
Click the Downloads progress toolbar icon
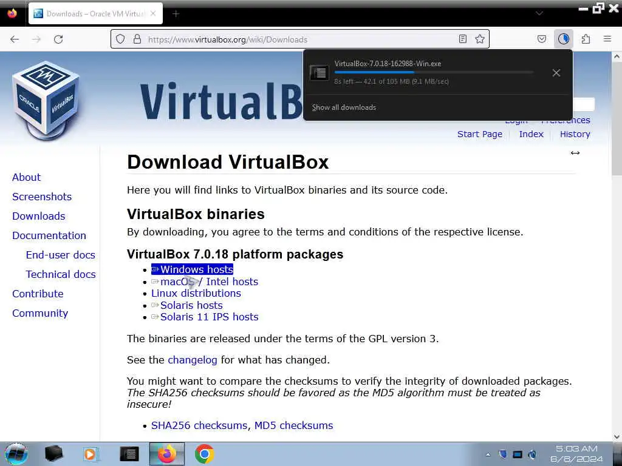tap(563, 39)
